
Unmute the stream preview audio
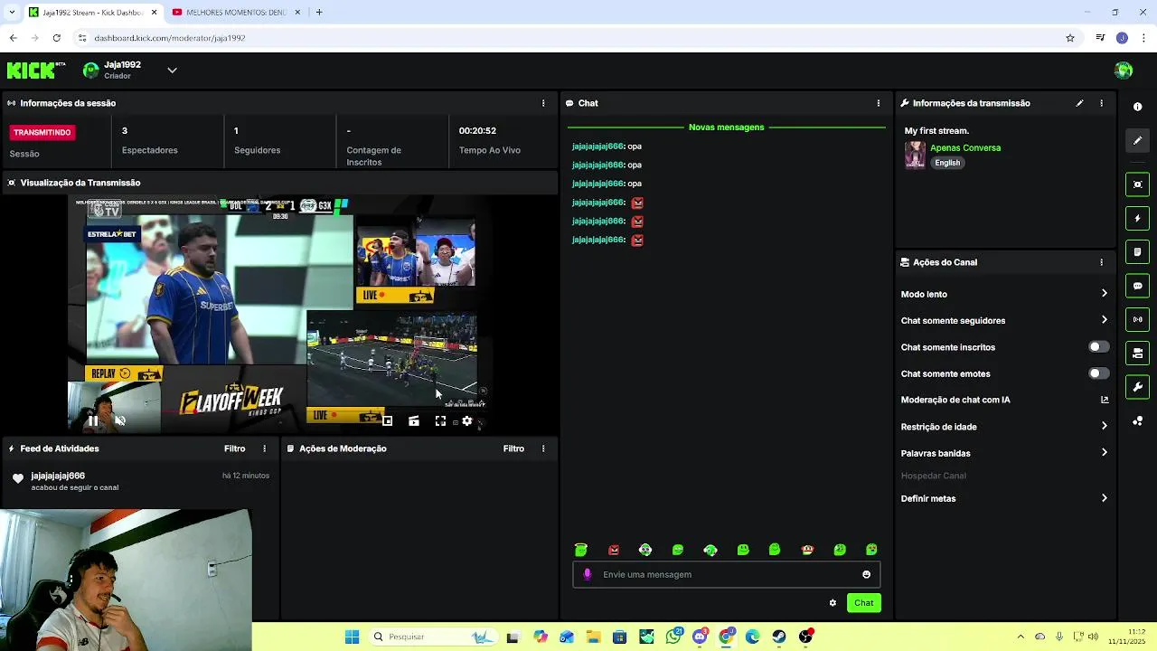(119, 420)
